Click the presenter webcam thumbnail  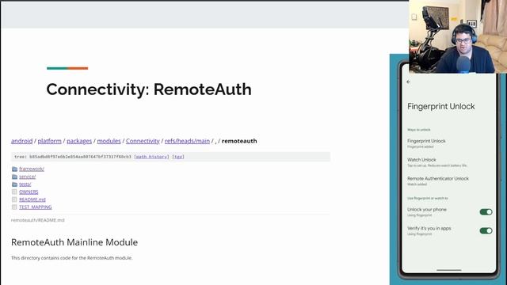pyautogui.click(x=458, y=36)
